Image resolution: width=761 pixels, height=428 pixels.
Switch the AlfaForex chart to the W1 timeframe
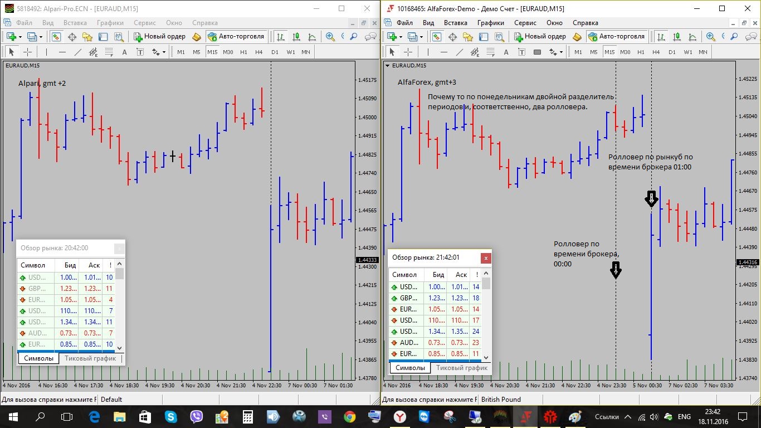click(x=688, y=52)
